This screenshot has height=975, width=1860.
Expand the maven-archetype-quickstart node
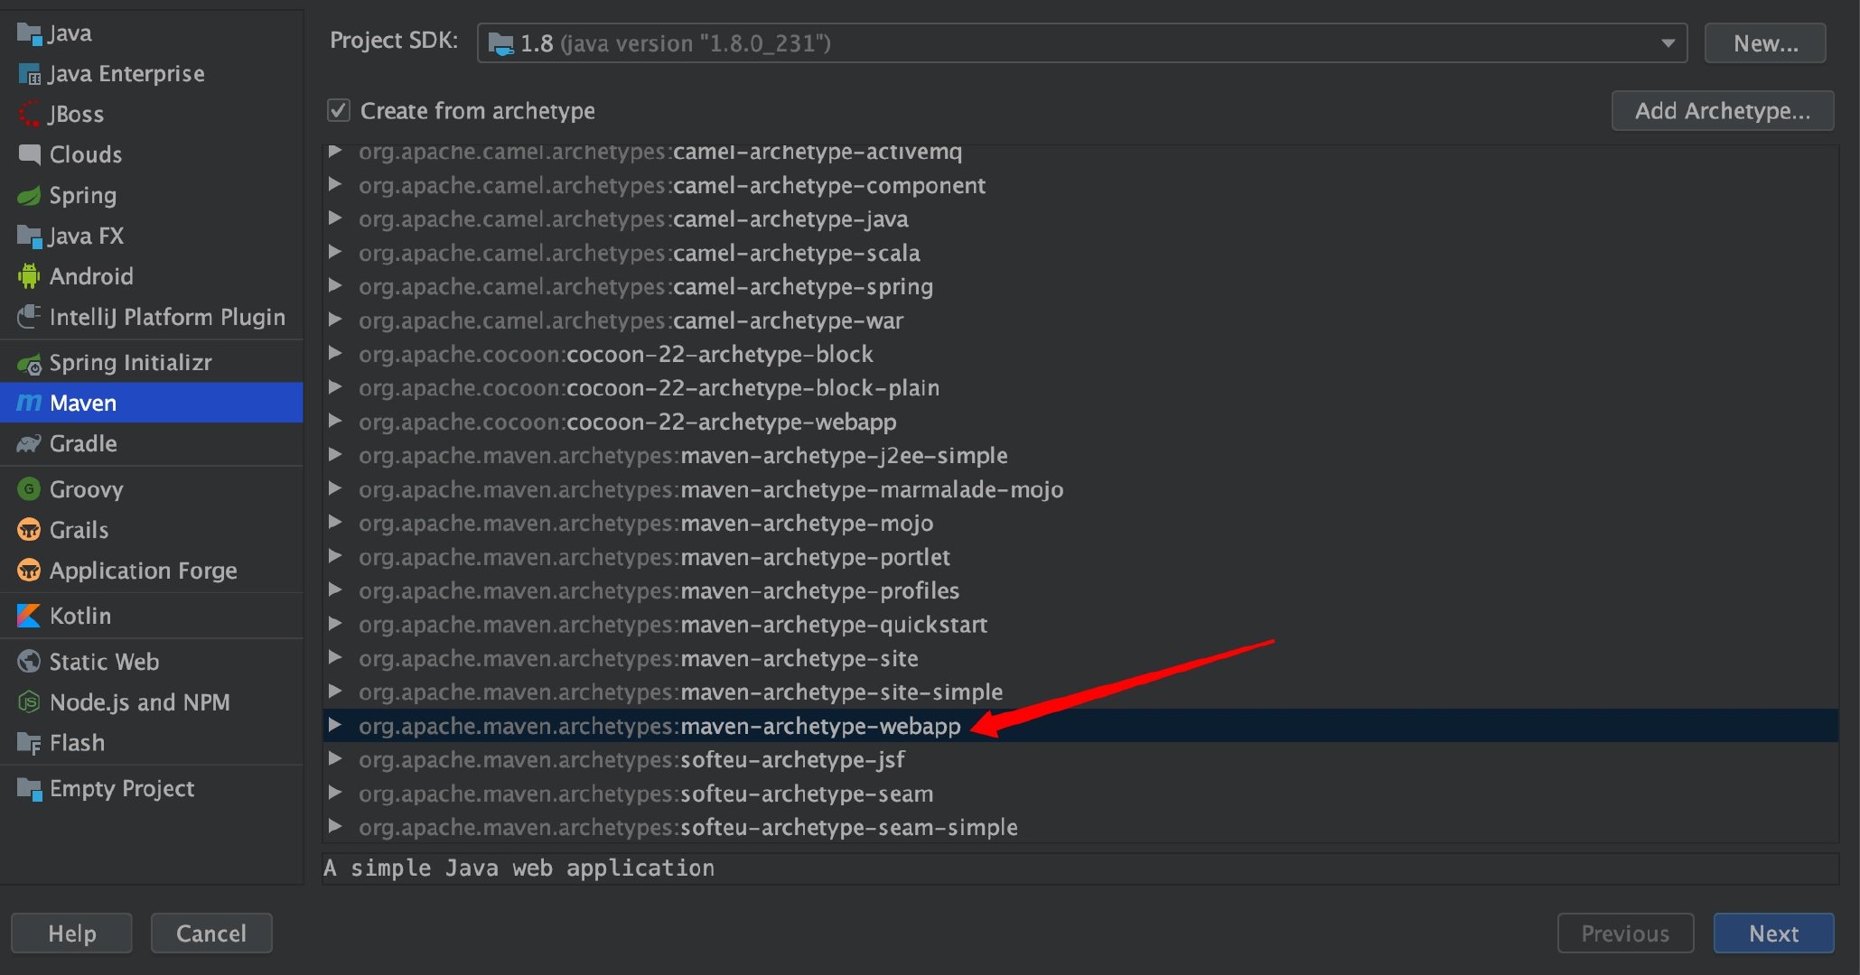[x=335, y=624]
